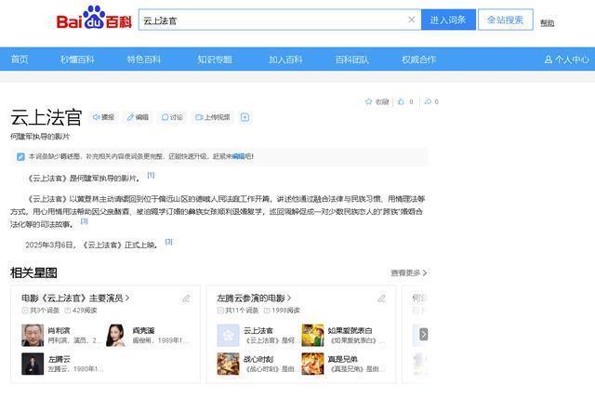This screenshot has width=595, height=398.
Task: Open 个人中心 user profile
Action: point(567,60)
